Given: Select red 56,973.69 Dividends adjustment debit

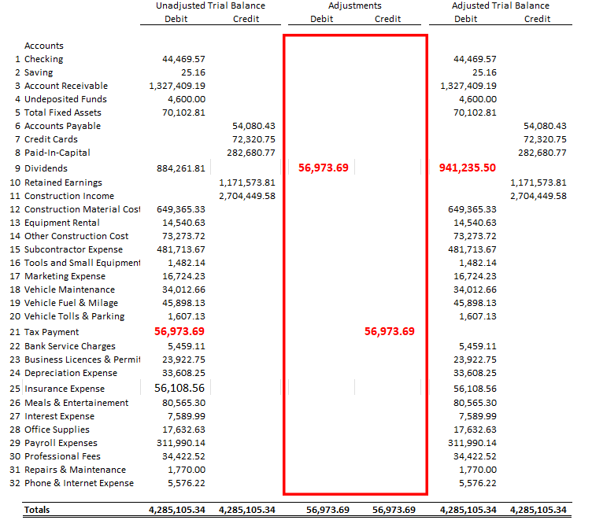Looking at the screenshot, I should coord(324,168).
